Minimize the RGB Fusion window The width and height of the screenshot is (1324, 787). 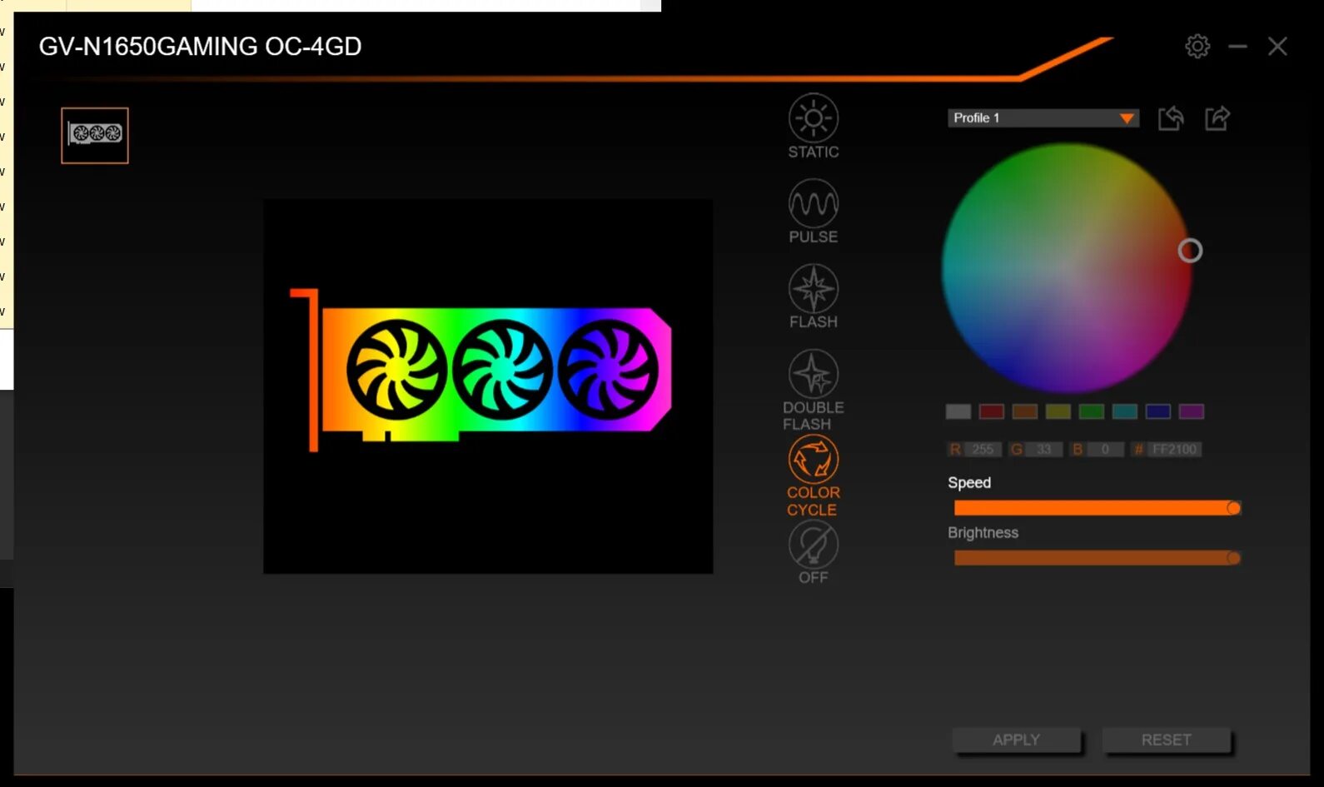(1237, 47)
